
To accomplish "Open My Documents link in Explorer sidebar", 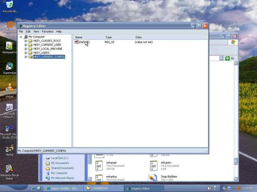I will (x=60, y=163).
